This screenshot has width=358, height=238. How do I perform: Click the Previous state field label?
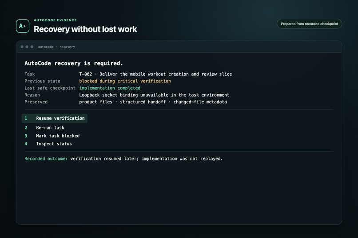[x=42, y=81]
